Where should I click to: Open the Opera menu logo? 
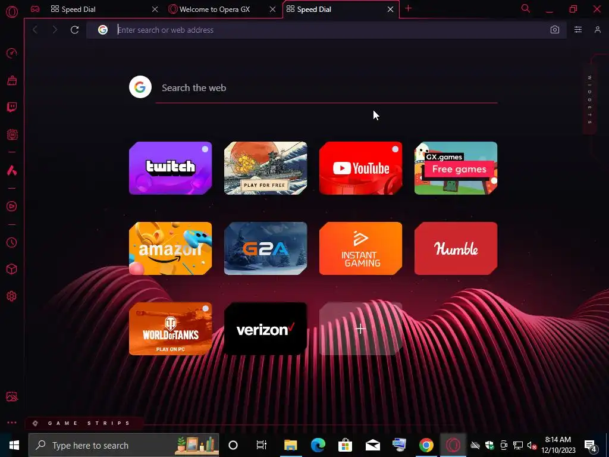click(12, 12)
